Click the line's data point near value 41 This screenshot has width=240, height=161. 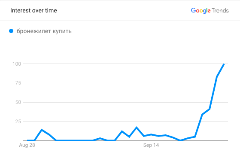[210, 109]
